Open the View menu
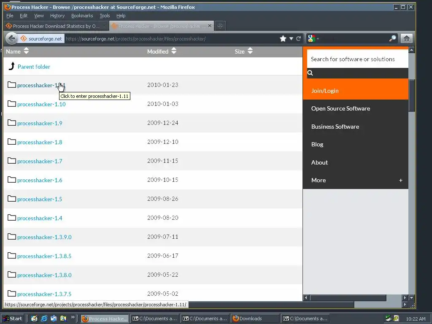 tap(39, 16)
